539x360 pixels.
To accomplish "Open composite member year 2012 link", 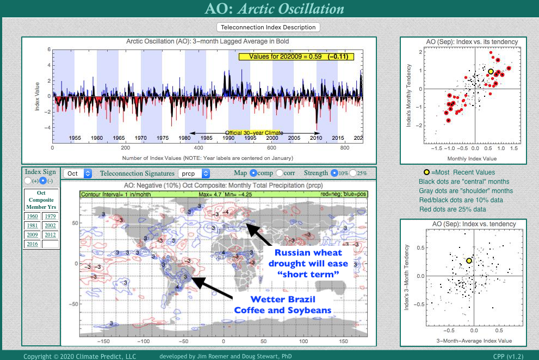I will coord(50,235).
